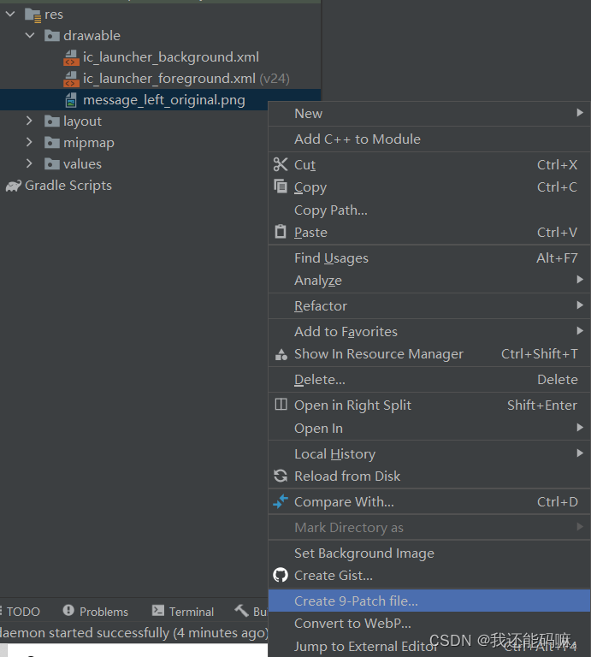Open the New submenu arrow

(580, 113)
